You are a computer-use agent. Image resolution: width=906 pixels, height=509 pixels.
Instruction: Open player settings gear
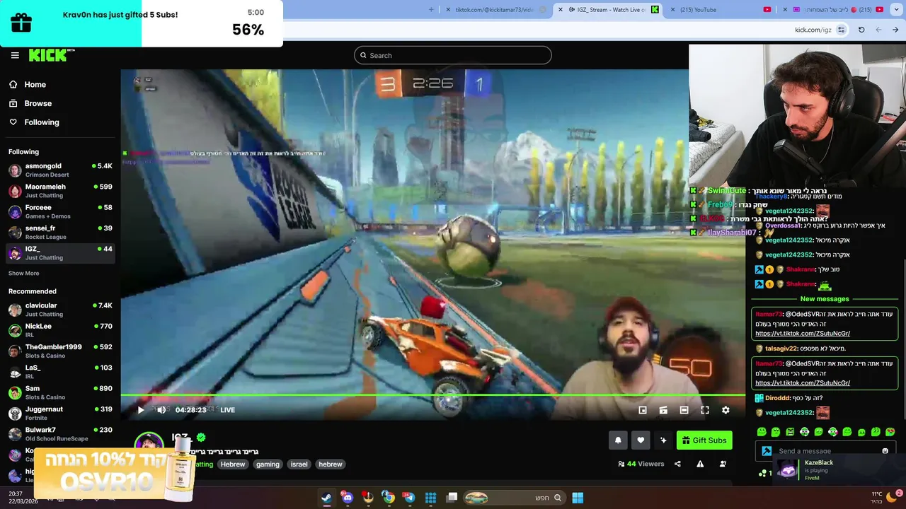coord(726,410)
